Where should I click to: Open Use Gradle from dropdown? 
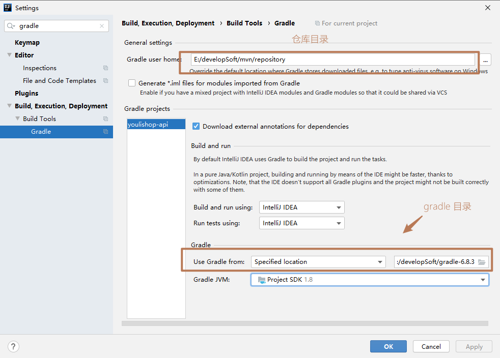318,262
